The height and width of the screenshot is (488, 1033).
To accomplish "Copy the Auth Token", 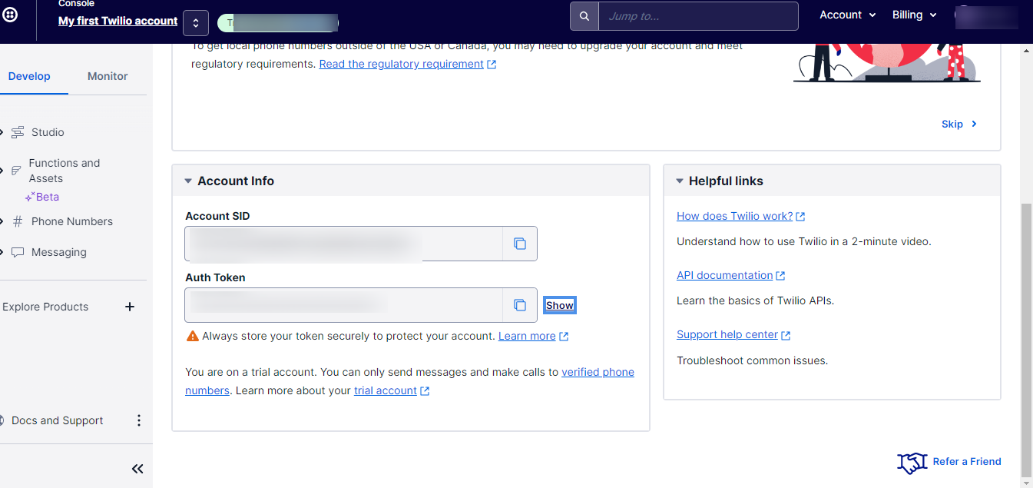I will (520, 305).
